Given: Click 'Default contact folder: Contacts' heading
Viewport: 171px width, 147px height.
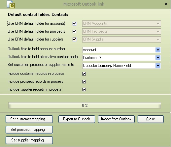Looking at the screenshot, I should click(38, 15).
